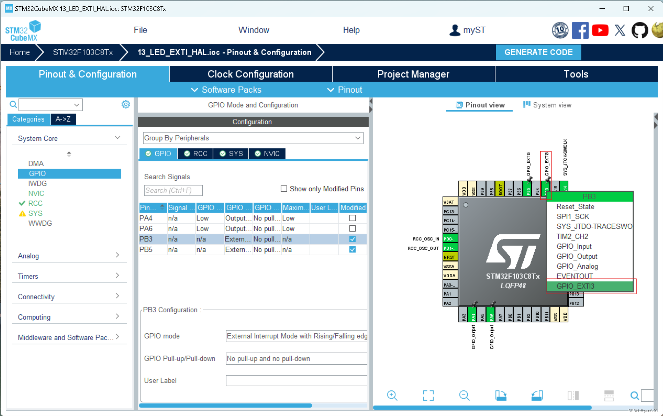Viewport: 663px width, 416px height.
Task: Click the STM32F103C8Tx breadcrumb
Action: point(83,52)
